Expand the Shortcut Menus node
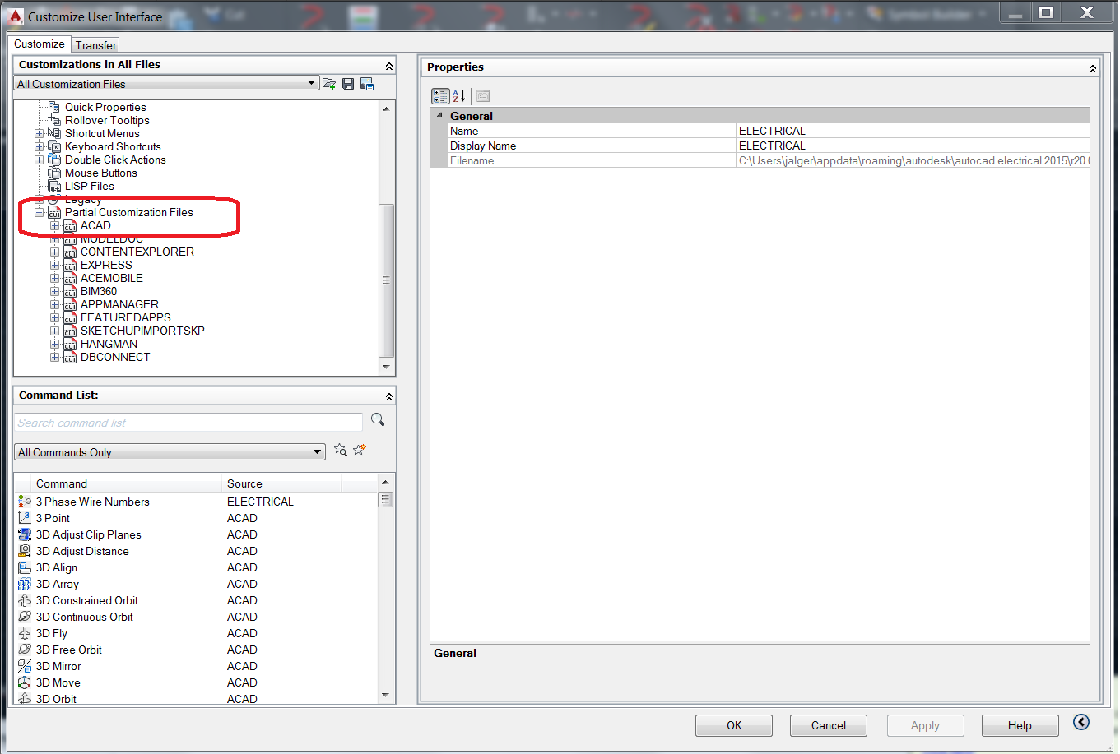Image resolution: width=1120 pixels, height=754 pixels. 40,133
